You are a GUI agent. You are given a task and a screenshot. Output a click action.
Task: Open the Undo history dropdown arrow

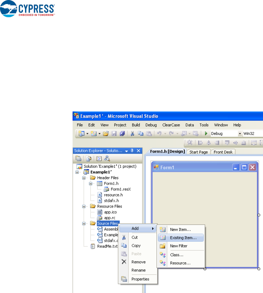point(165,134)
